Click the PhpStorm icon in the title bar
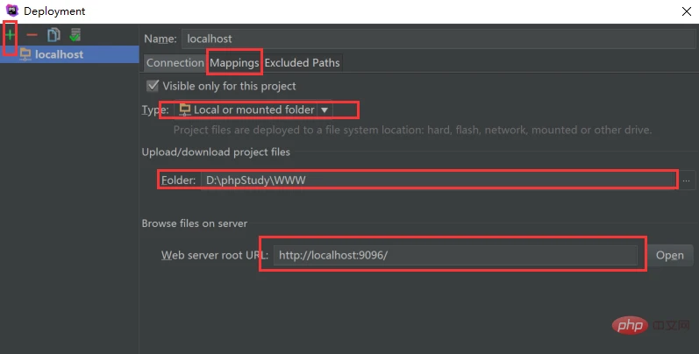699x354 pixels. point(12,11)
